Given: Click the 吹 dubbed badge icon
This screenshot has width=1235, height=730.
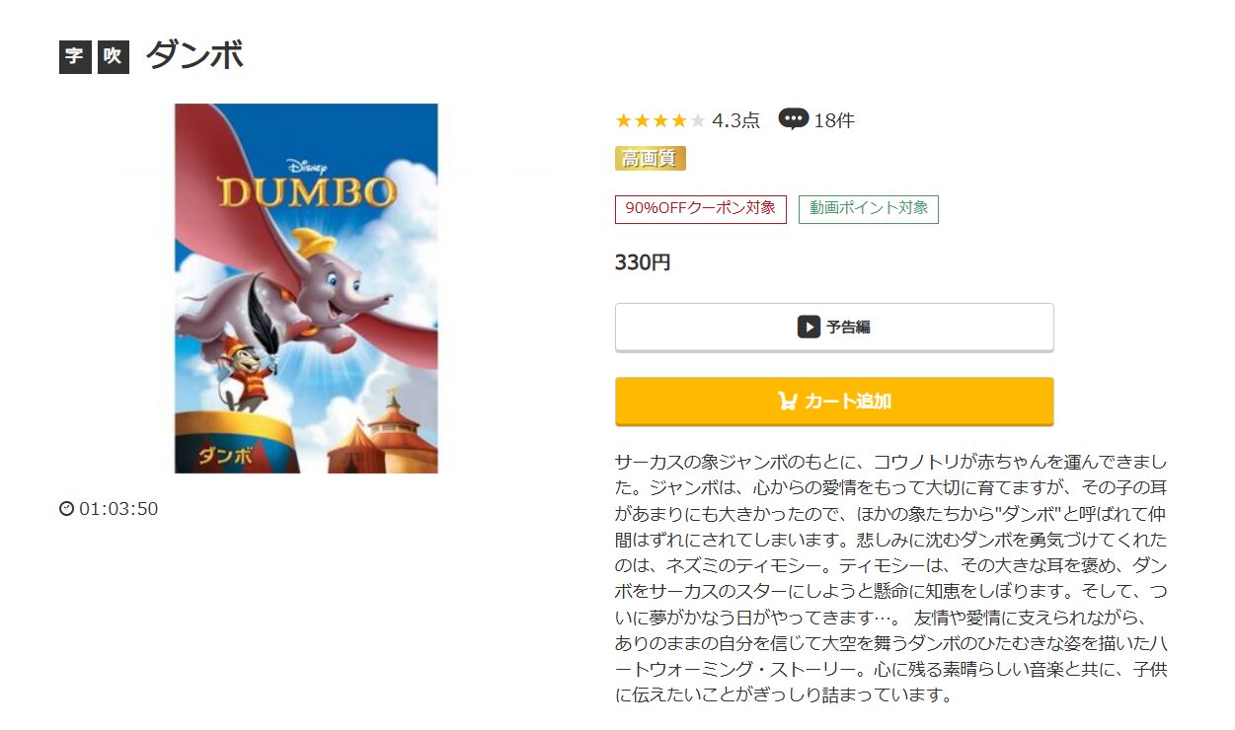Looking at the screenshot, I should pyautogui.click(x=114, y=57).
